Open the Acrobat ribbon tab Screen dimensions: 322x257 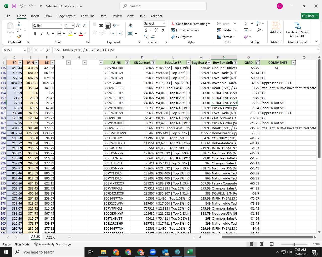pyautogui.click(x=156, y=16)
